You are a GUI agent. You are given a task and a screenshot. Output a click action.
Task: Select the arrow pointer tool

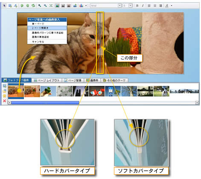click(5, 6)
